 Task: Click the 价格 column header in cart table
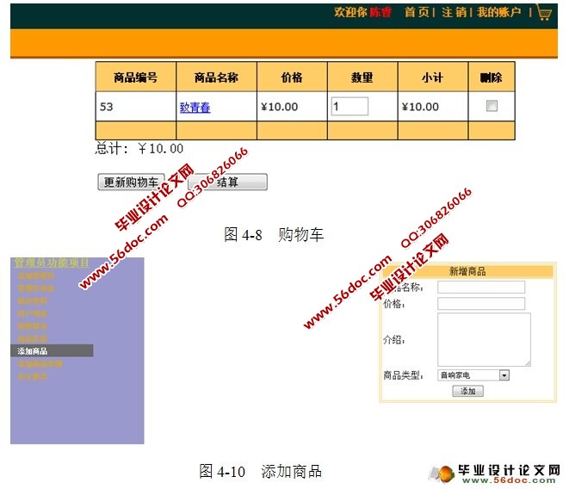(292, 77)
